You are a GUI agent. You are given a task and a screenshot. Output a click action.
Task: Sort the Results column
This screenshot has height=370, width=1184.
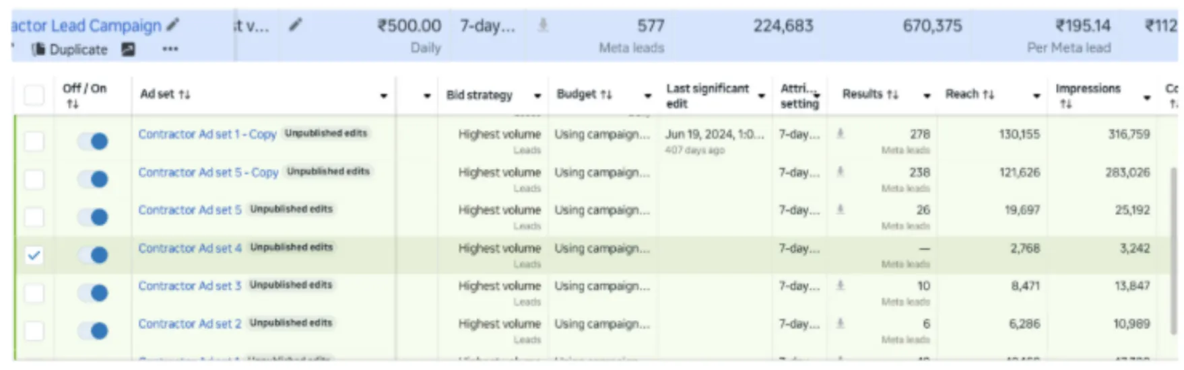coord(892,95)
